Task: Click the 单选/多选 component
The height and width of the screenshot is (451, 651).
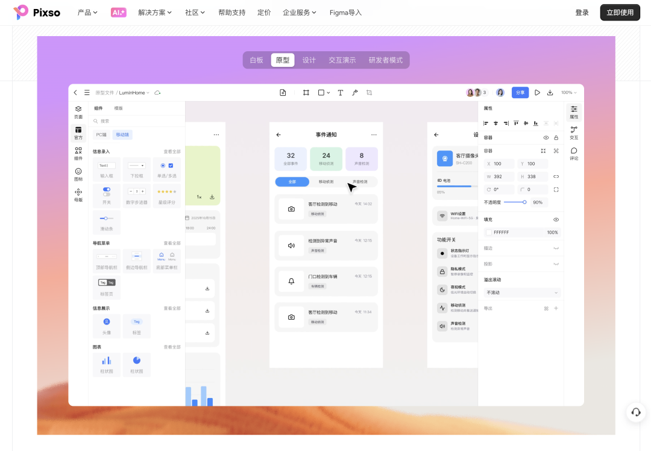Action: (x=167, y=169)
